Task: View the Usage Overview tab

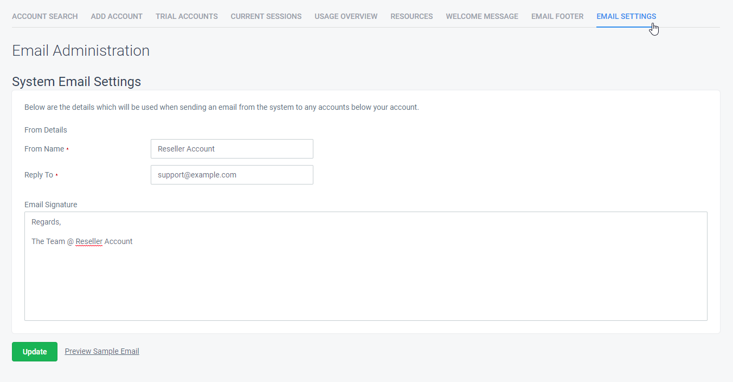Action: (x=346, y=16)
